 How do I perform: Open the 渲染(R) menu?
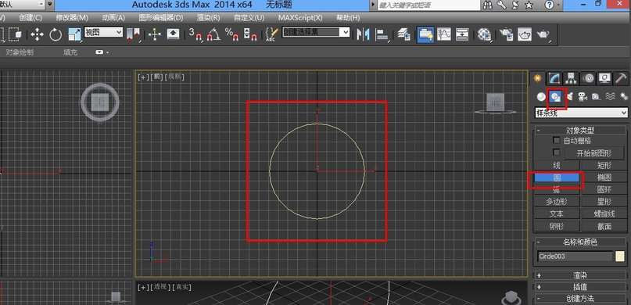click(209, 18)
